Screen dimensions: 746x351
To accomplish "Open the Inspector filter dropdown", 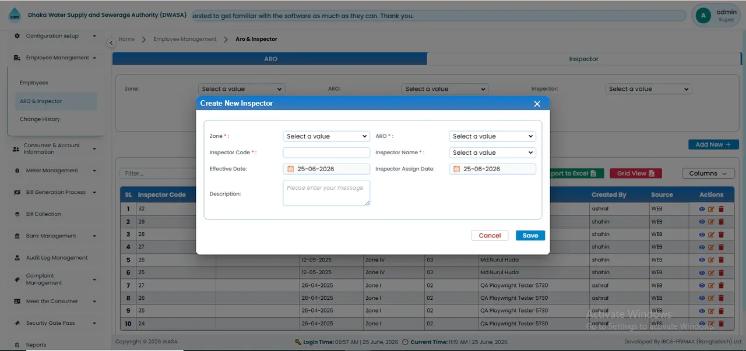I will pyautogui.click(x=648, y=89).
